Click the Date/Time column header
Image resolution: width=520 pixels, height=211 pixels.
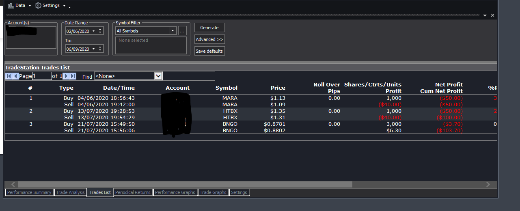119,88
